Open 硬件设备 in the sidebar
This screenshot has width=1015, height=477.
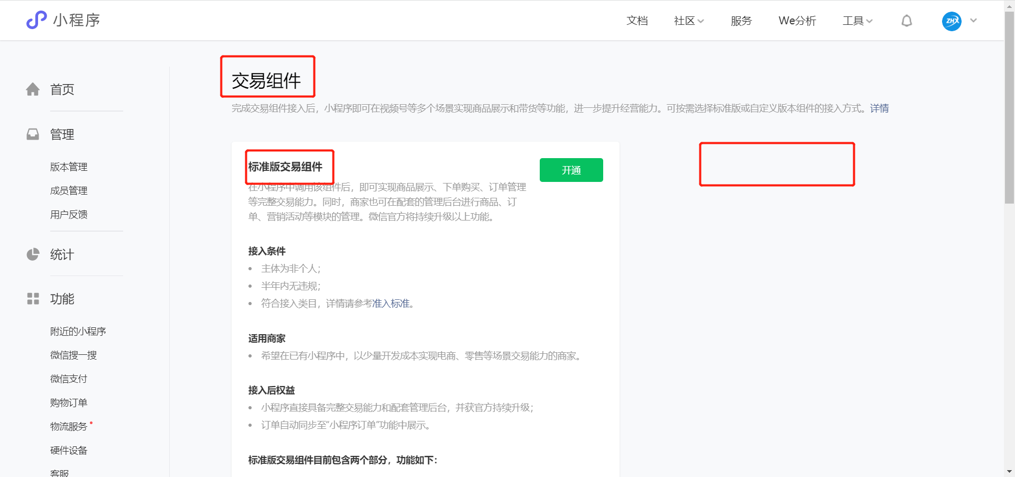tap(69, 451)
